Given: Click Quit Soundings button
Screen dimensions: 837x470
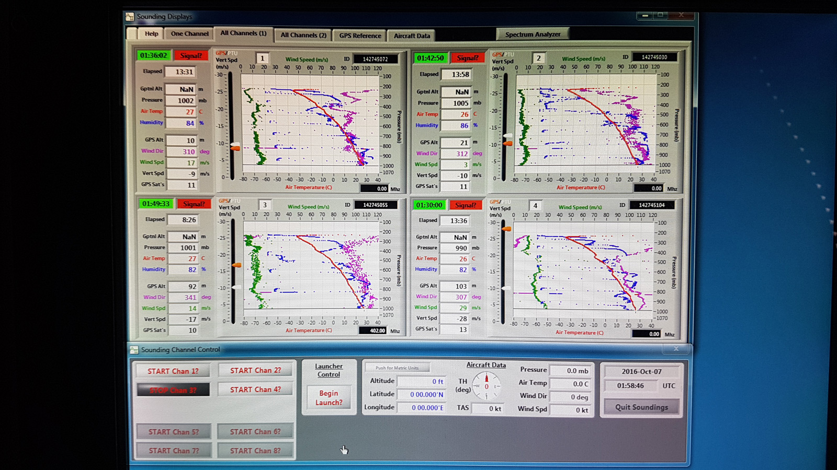Looking at the screenshot, I should pos(641,407).
